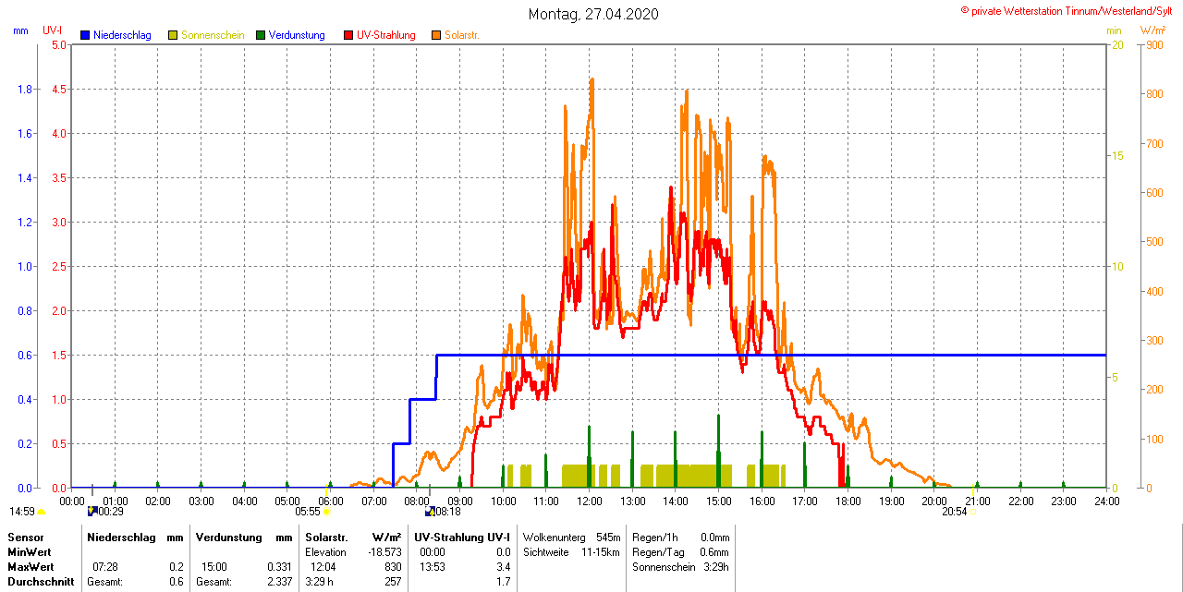Click the blue Niederschlag legend swatch
1183x592 pixels.
coord(85,35)
